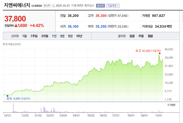Switch chart to 3년 range
The height and width of the screenshot is (123, 183).
pos(62,36)
